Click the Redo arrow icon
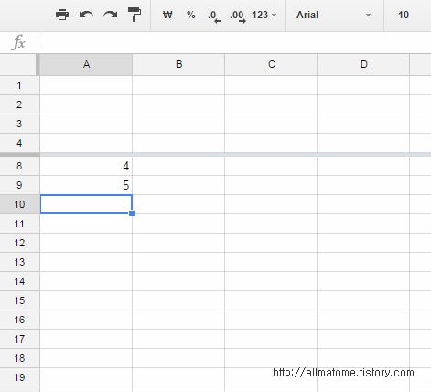Screen dimensions: 431x392 coord(110,15)
